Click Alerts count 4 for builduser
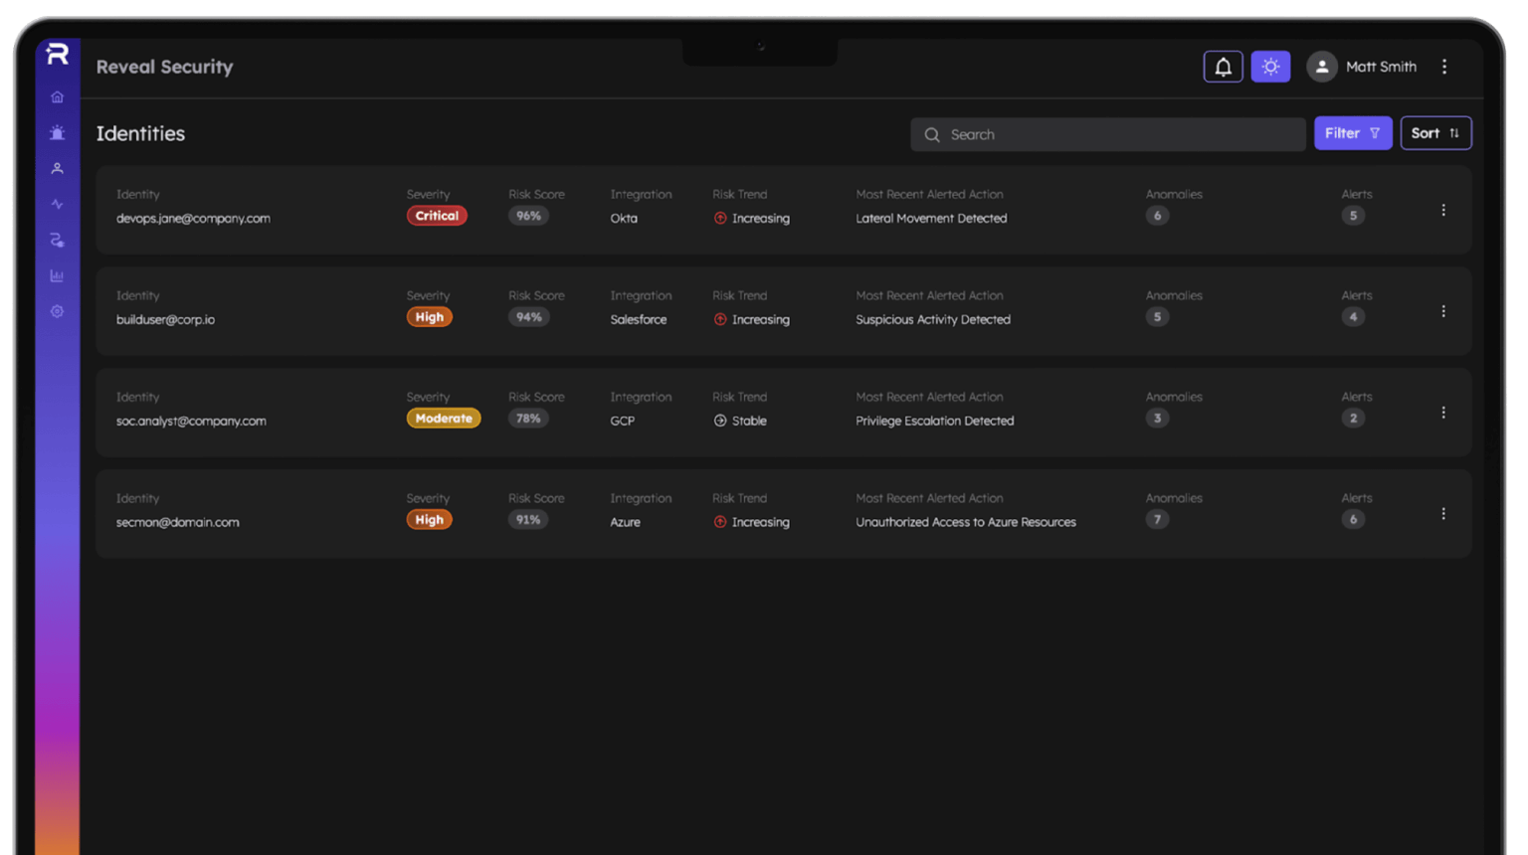 [1353, 317]
